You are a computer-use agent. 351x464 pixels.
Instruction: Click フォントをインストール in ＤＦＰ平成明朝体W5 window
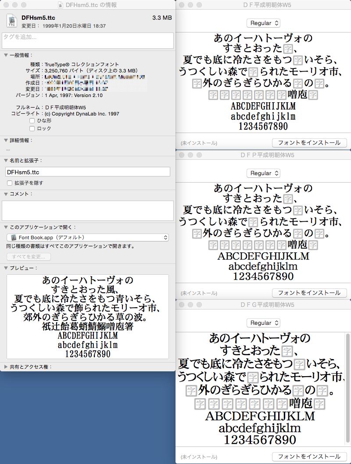309,293
